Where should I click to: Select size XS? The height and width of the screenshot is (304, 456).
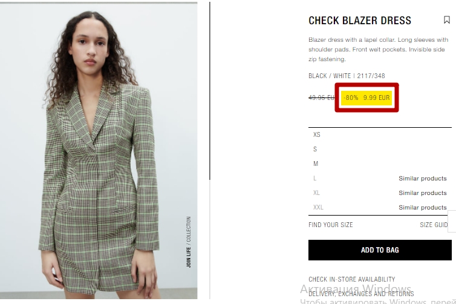[x=380, y=134]
